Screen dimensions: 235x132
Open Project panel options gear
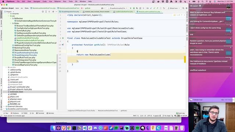[x=53, y=11]
